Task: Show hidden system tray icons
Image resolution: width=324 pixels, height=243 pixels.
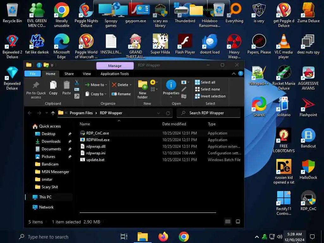Action: tap(257, 237)
